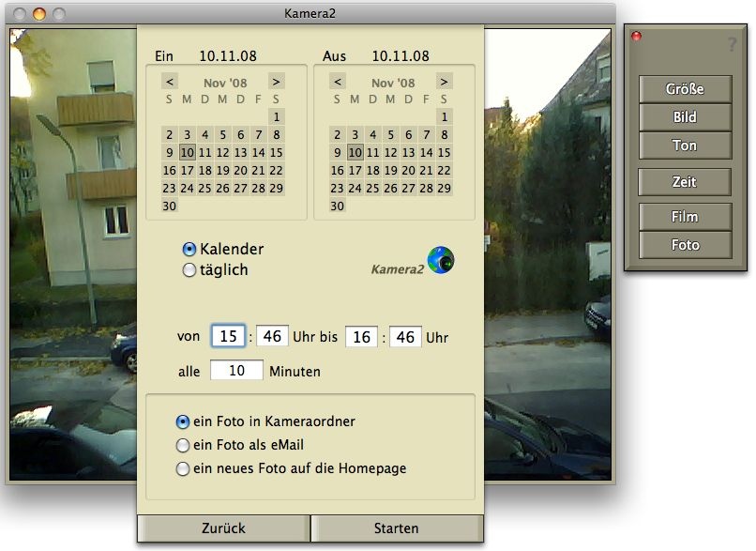The image size is (756, 551).
Task: Focus the end hour field showing 16
Action: click(x=361, y=336)
